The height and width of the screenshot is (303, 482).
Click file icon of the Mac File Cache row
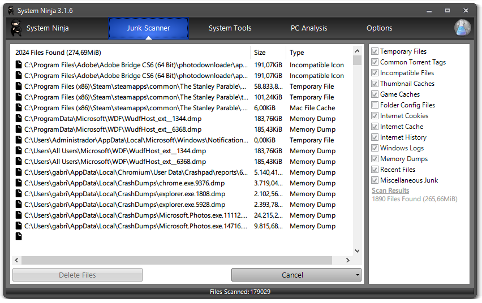pyautogui.click(x=19, y=107)
